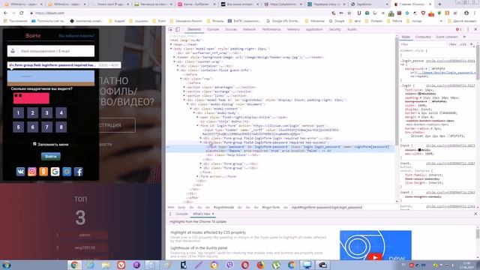Click captcha number 4 button

[x=61, y=113]
